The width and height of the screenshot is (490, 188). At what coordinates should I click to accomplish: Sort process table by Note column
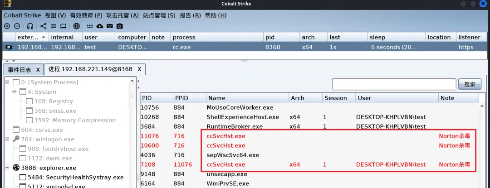(x=458, y=98)
